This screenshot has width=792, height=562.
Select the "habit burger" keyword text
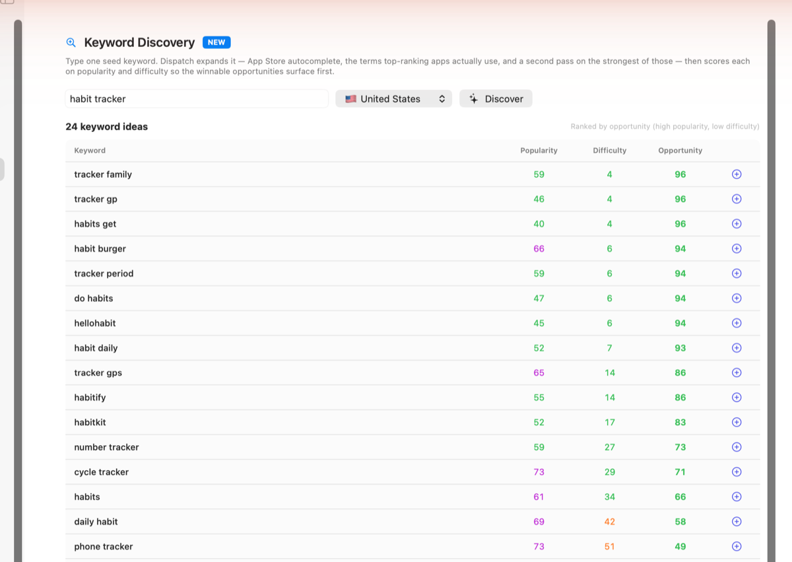pyautogui.click(x=100, y=248)
